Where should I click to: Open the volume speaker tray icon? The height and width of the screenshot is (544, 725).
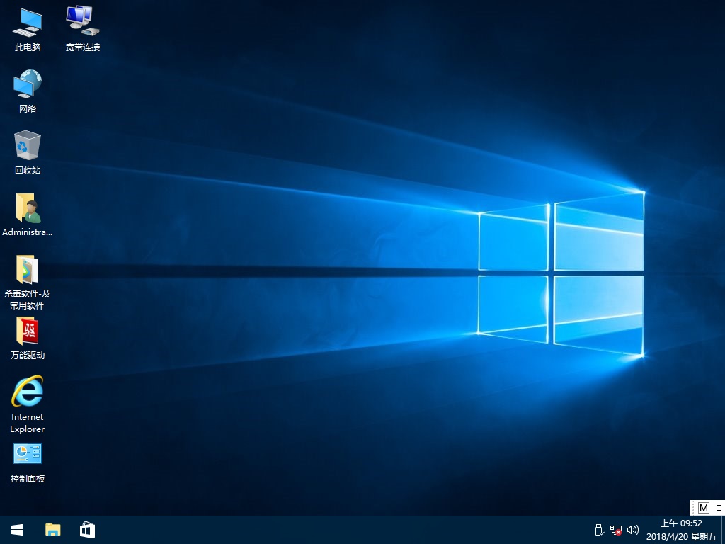(632, 530)
